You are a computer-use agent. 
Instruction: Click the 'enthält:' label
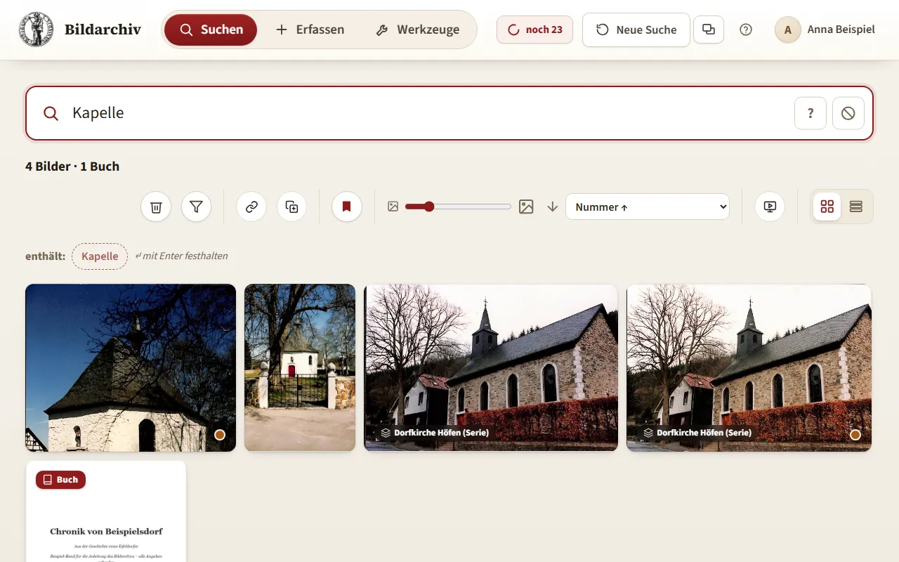point(45,256)
